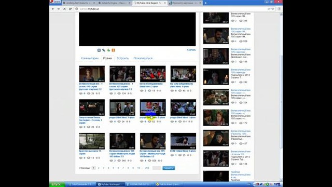Image resolution: width=332 pixels, height=187 pixels.
Task: Stop page loading with X icon
Action: point(64,9)
